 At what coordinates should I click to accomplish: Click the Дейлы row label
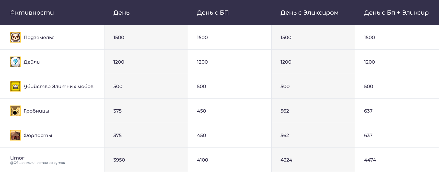pyautogui.click(x=32, y=62)
